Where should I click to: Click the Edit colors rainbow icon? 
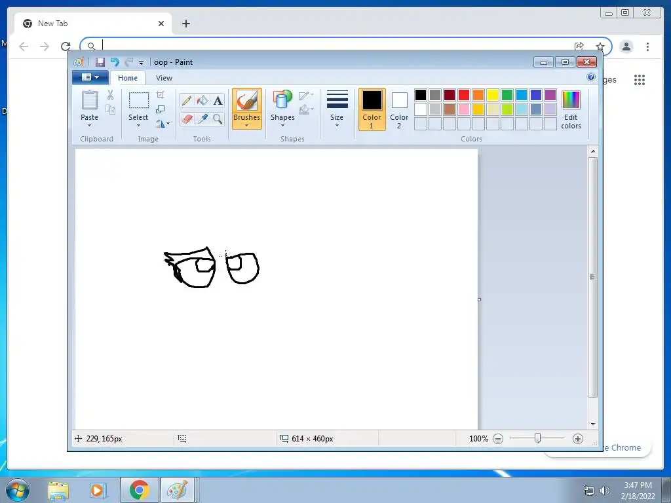tap(571, 100)
